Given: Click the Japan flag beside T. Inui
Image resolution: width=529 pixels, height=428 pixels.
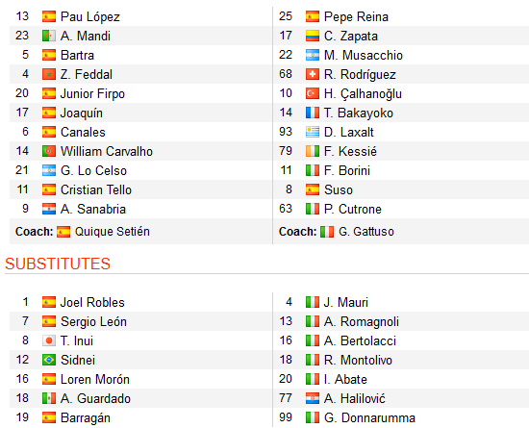Looking at the screenshot, I should point(49,340).
